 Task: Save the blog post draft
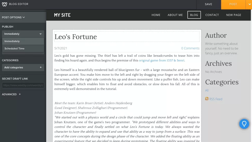tap(208, 4)
